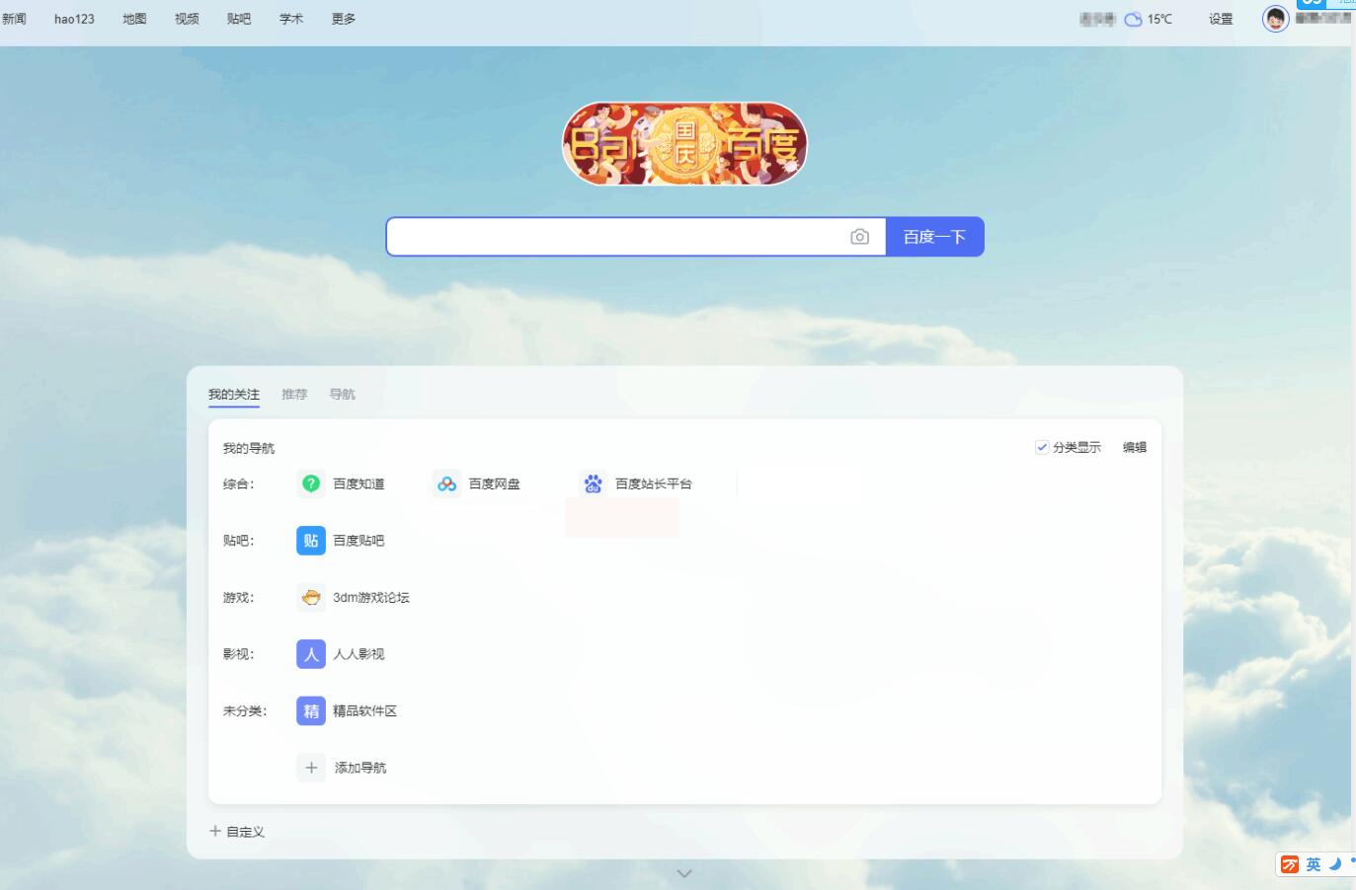Click the 编辑 link in 我的导航

click(1135, 447)
